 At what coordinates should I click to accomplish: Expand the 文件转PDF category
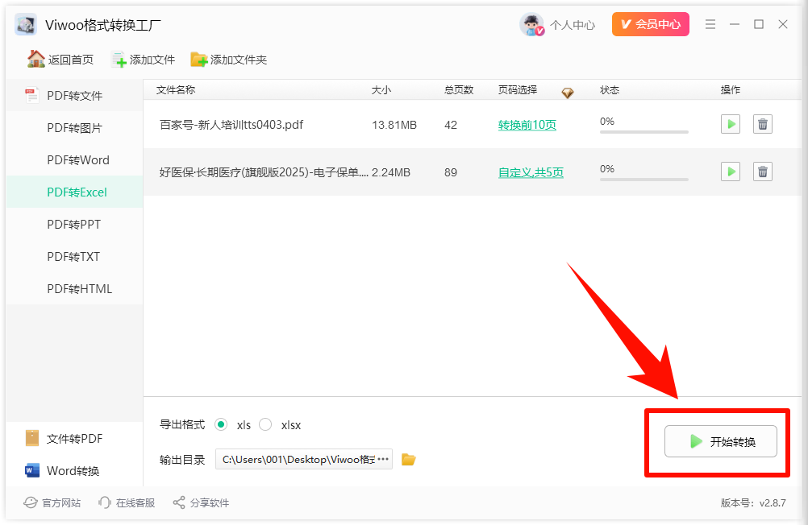pyautogui.click(x=74, y=439)
